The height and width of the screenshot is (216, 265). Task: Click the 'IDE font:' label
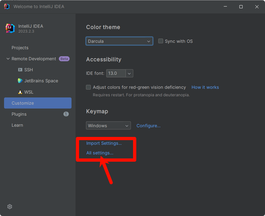pos(95,73)
